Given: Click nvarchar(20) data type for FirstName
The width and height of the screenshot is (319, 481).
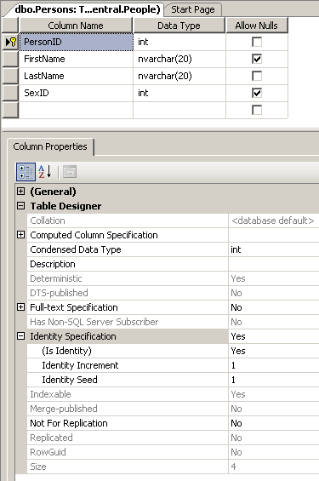Looking at the screenshot, I should click(179, 59).
